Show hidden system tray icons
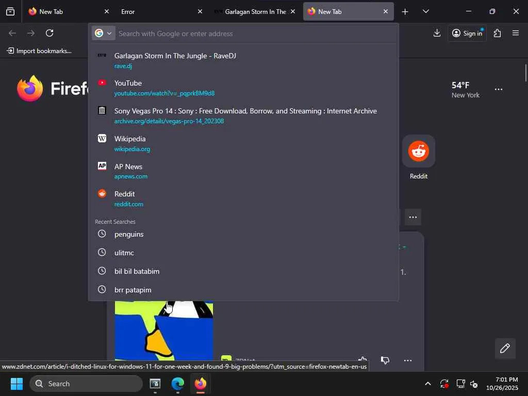528x396 pixels. (427, 384)
